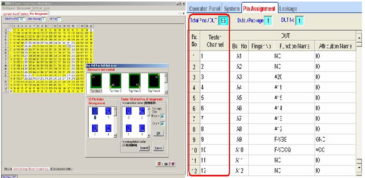Image resolution: width=365 pixels, height=178 pixels.
Task: Choose IC Pin Index arrangement option 2
Action: coord(109,112)
